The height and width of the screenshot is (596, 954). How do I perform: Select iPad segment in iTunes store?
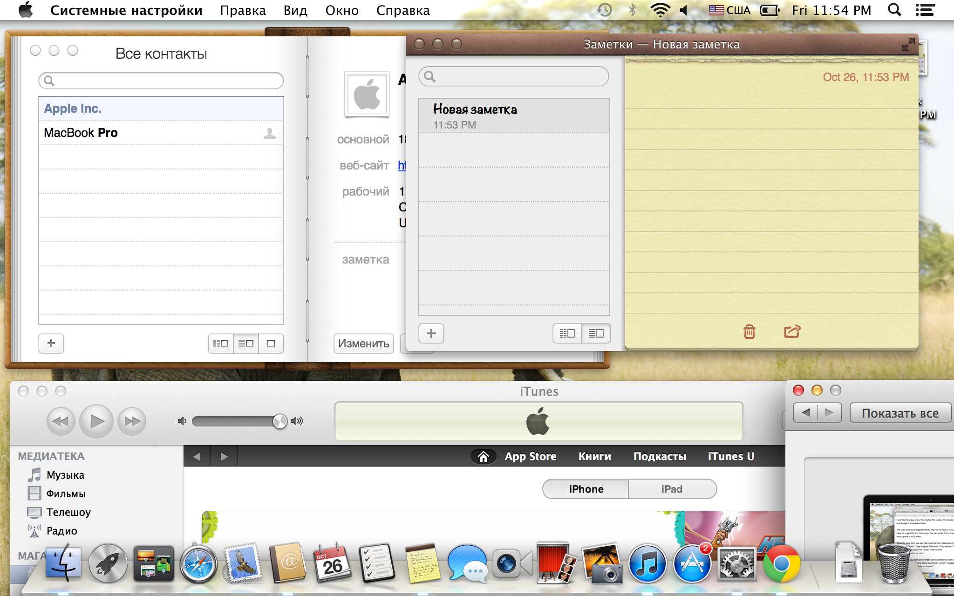(672, 489)
